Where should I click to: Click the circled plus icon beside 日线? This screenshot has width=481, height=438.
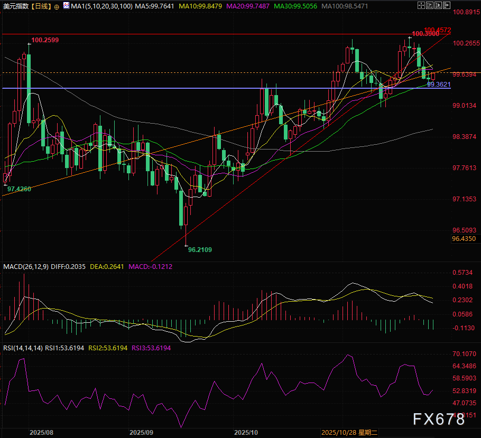pyautogui.click(x=57, y=5)
